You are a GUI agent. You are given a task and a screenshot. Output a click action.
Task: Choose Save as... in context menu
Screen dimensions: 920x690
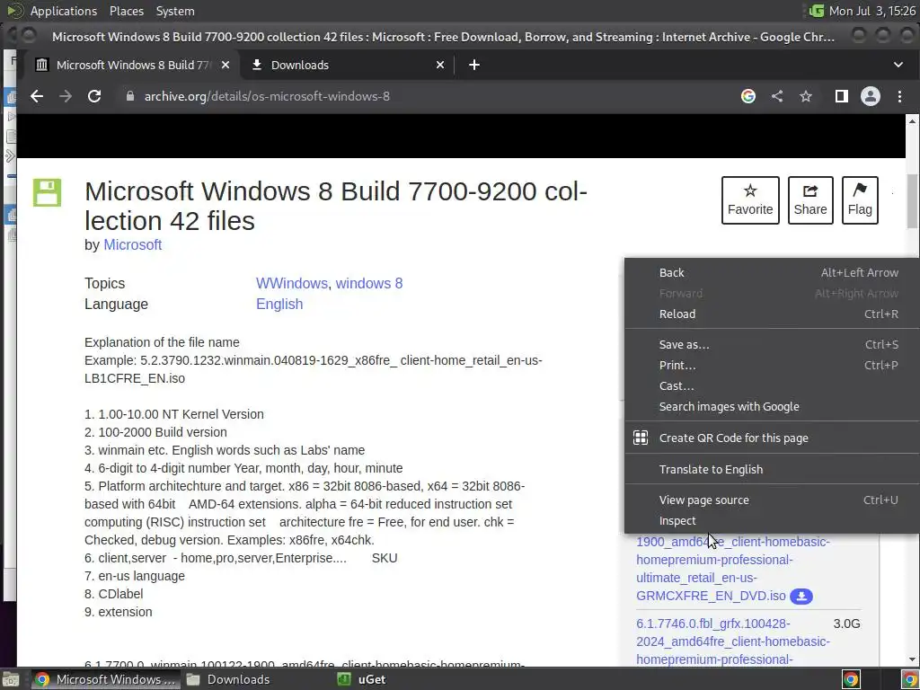[x=772, y=344]
